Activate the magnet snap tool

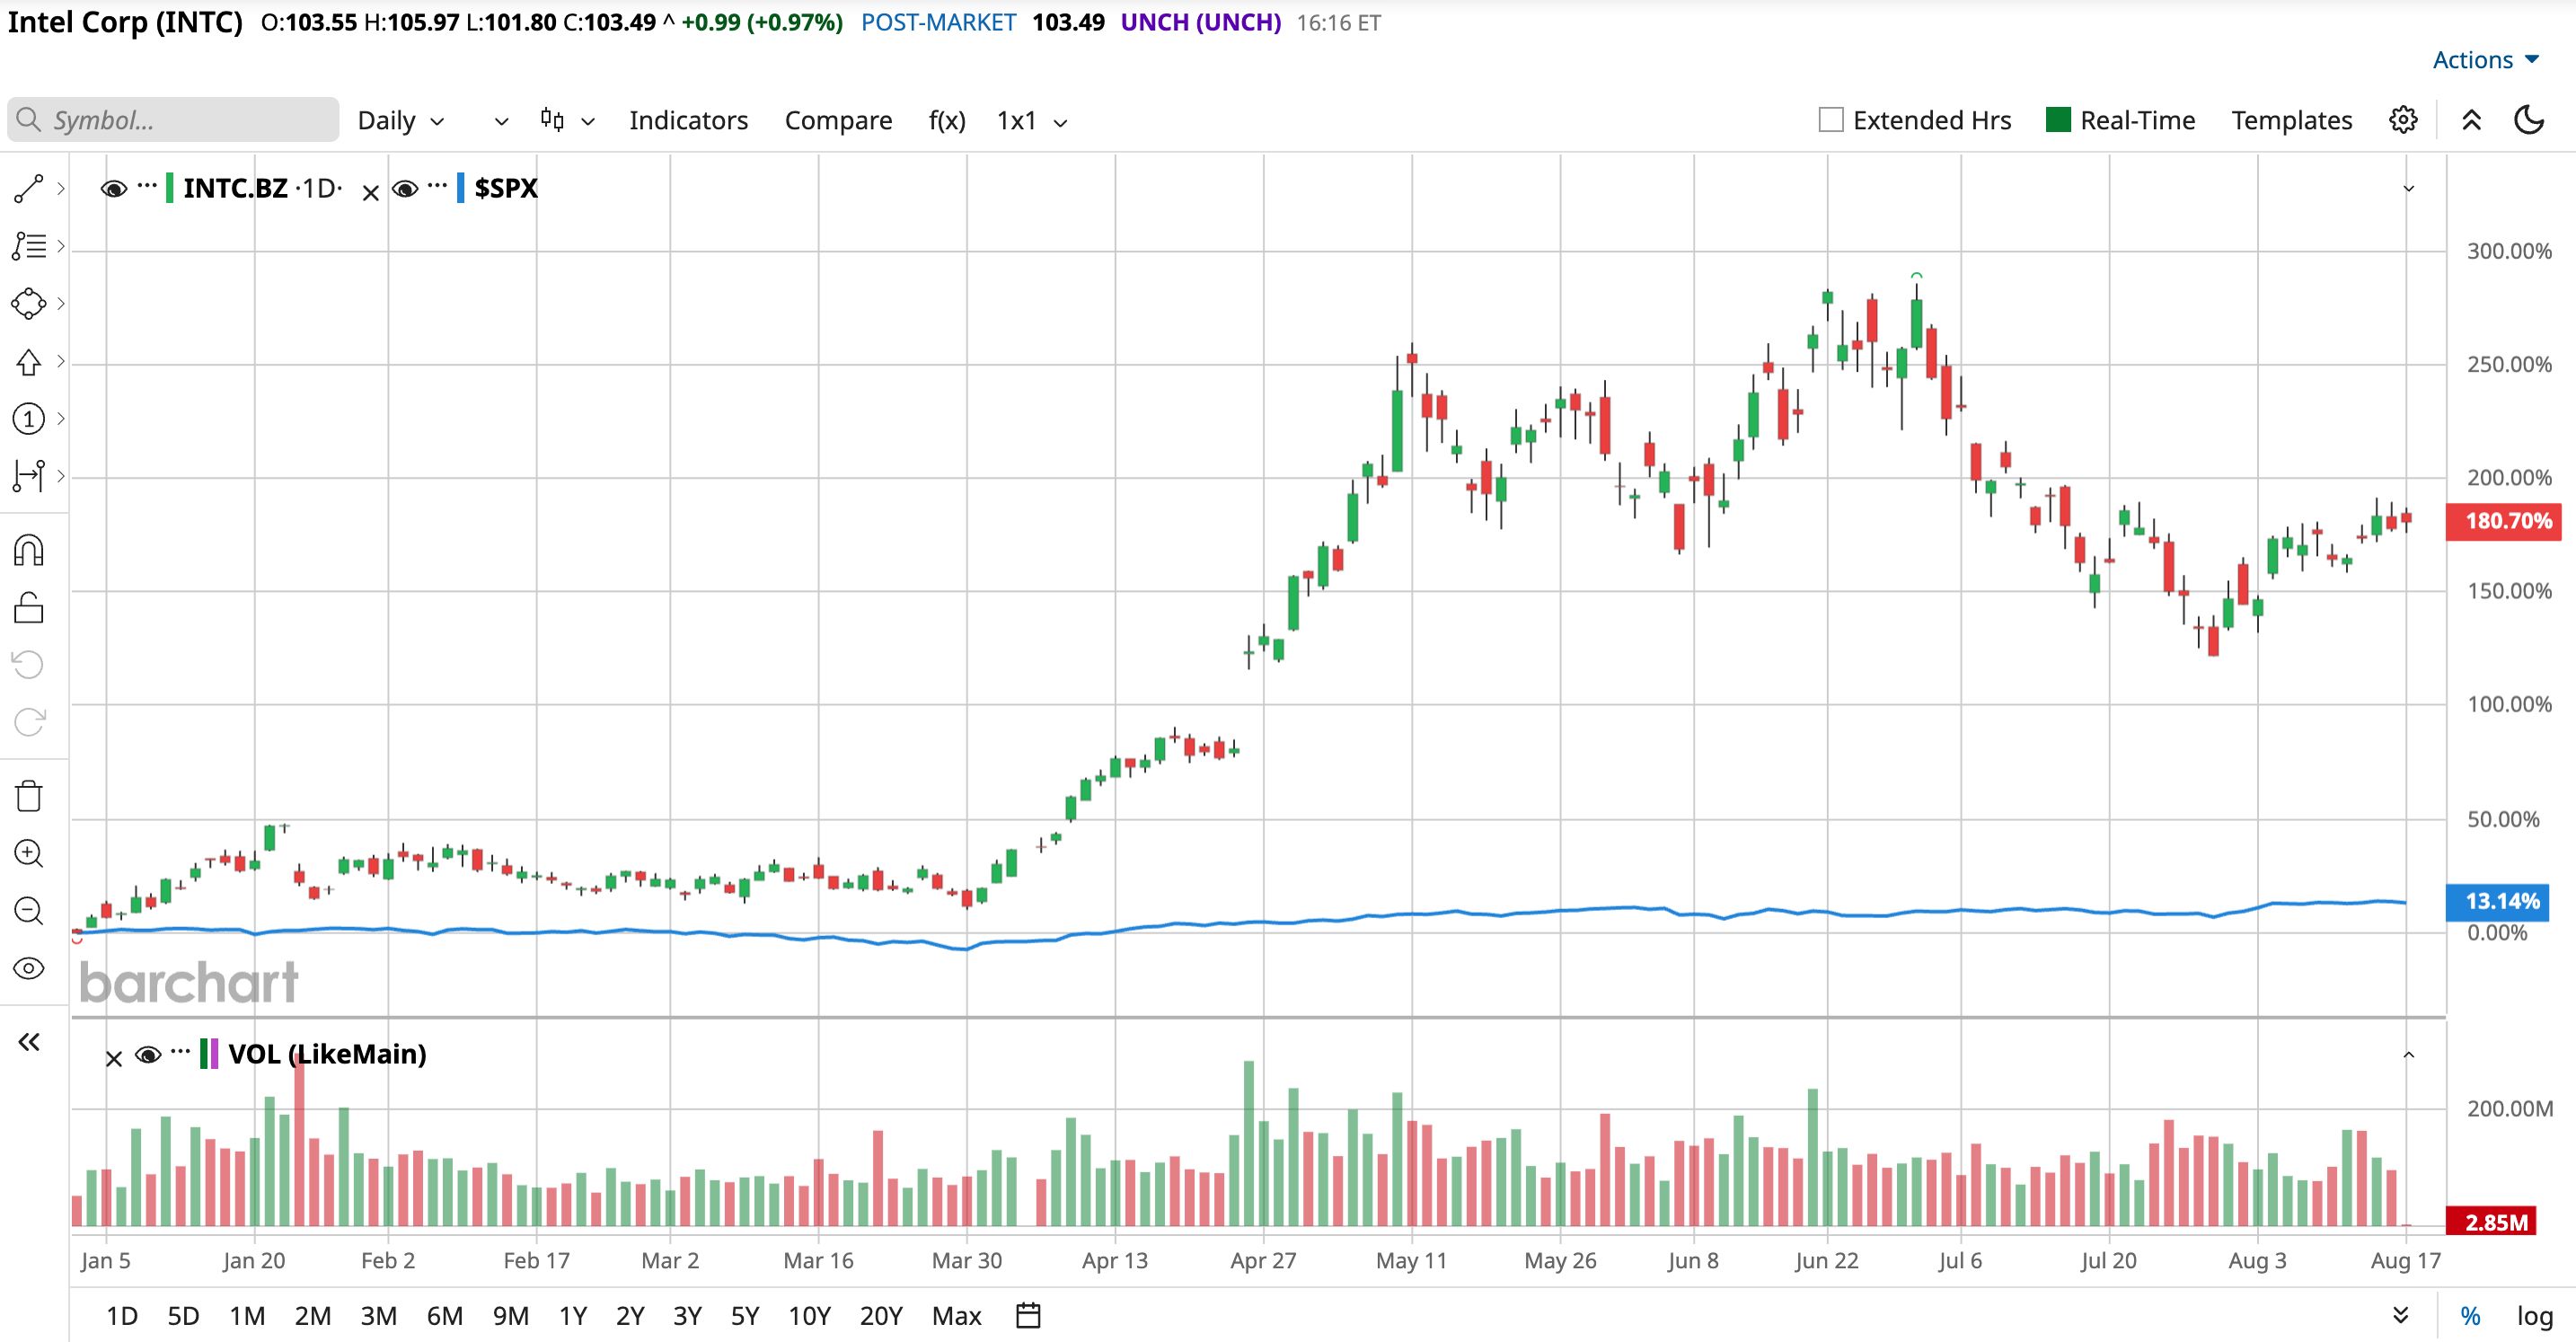pyautogui.click(x=28, y=550)
